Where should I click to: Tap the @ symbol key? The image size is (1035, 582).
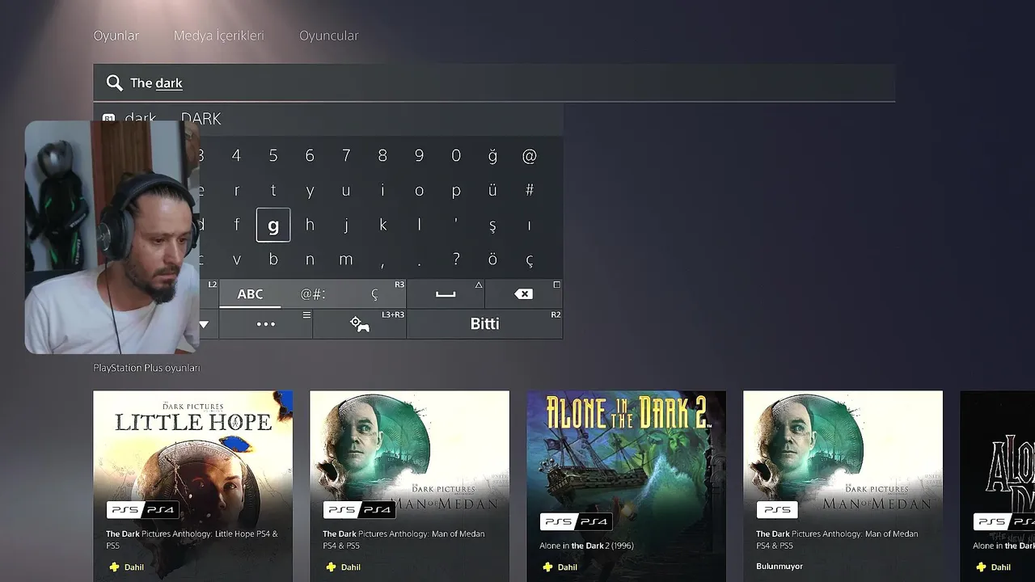[529, 156]
